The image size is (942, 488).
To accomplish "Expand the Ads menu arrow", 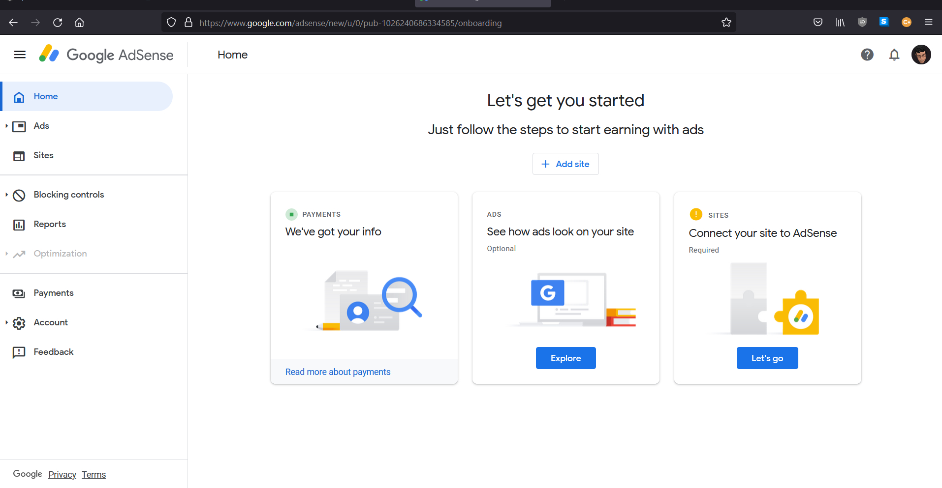I will pos(6,126).
